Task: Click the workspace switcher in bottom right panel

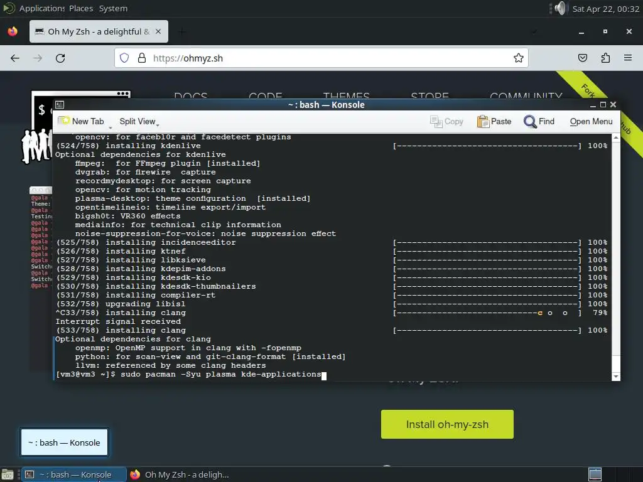Action: pos(595,474)
